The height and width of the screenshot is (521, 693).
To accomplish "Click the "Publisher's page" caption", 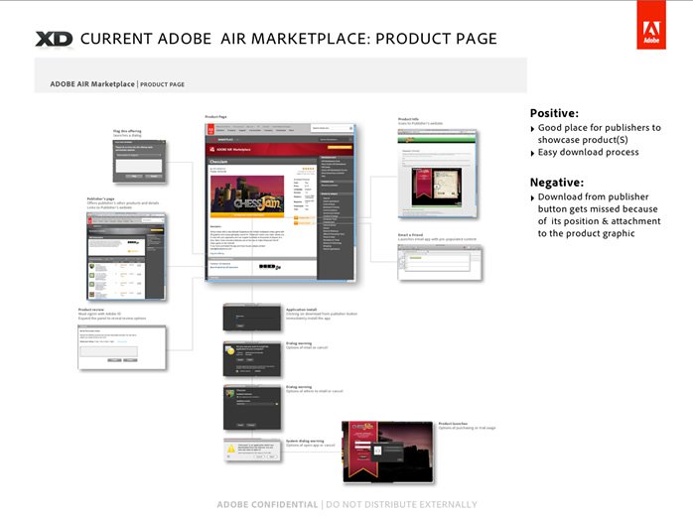I will coord(100,198).
